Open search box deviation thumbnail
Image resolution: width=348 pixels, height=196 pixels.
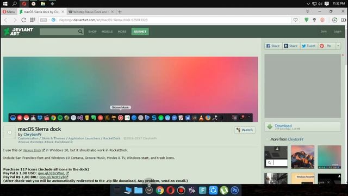[276, 157]
